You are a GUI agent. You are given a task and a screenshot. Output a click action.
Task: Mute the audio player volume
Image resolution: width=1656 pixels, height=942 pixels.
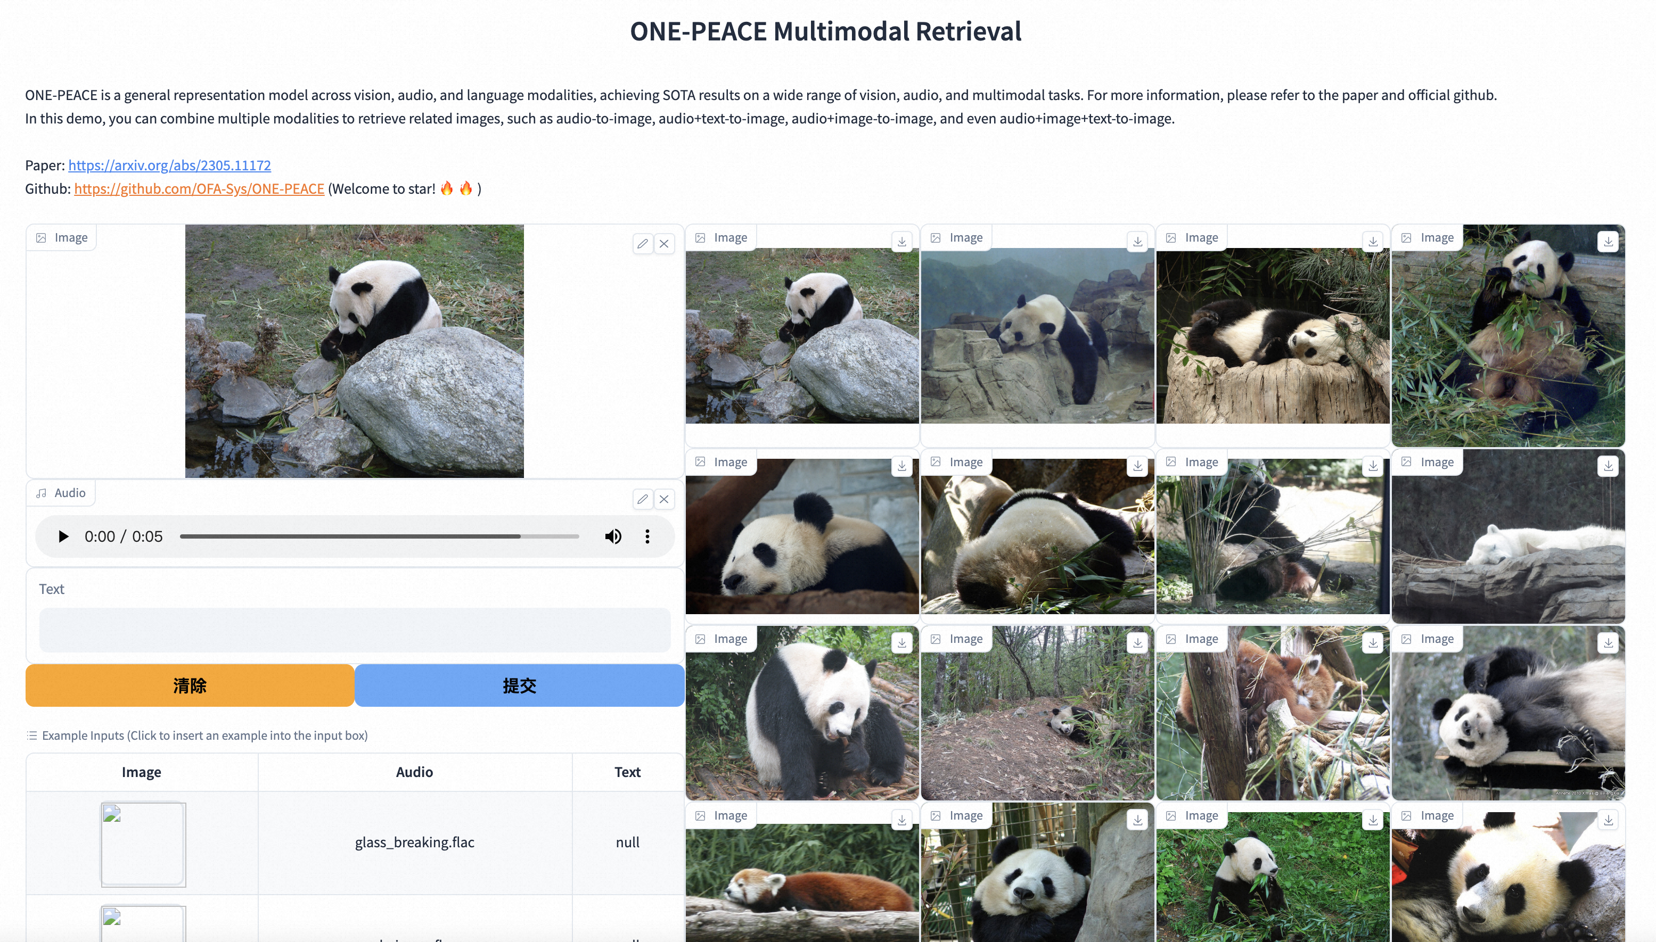point(613,536)
